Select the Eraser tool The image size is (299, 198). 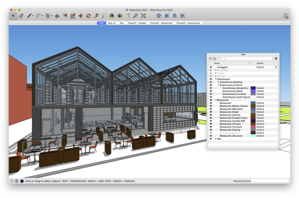tap(21, 16)
